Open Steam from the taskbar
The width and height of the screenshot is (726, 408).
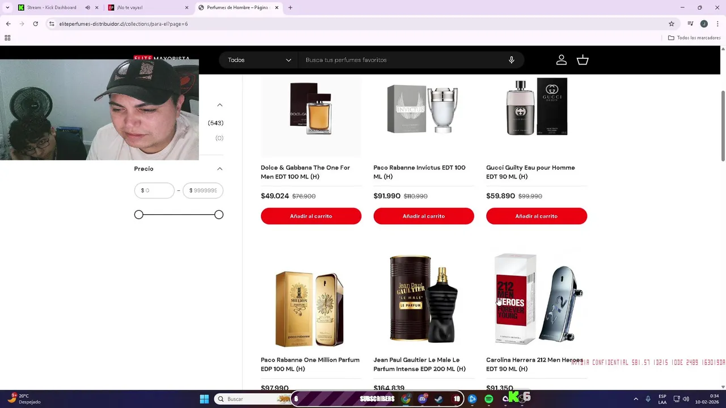pos(438,399)
